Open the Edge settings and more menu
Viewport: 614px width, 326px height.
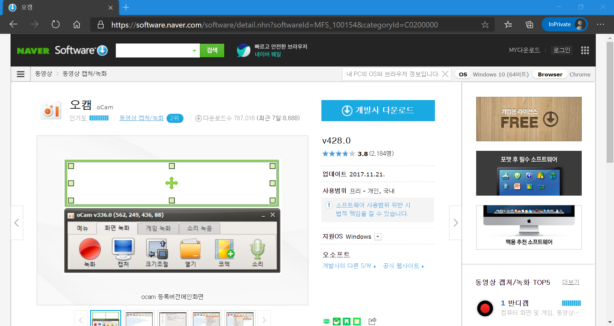(601, 24)
